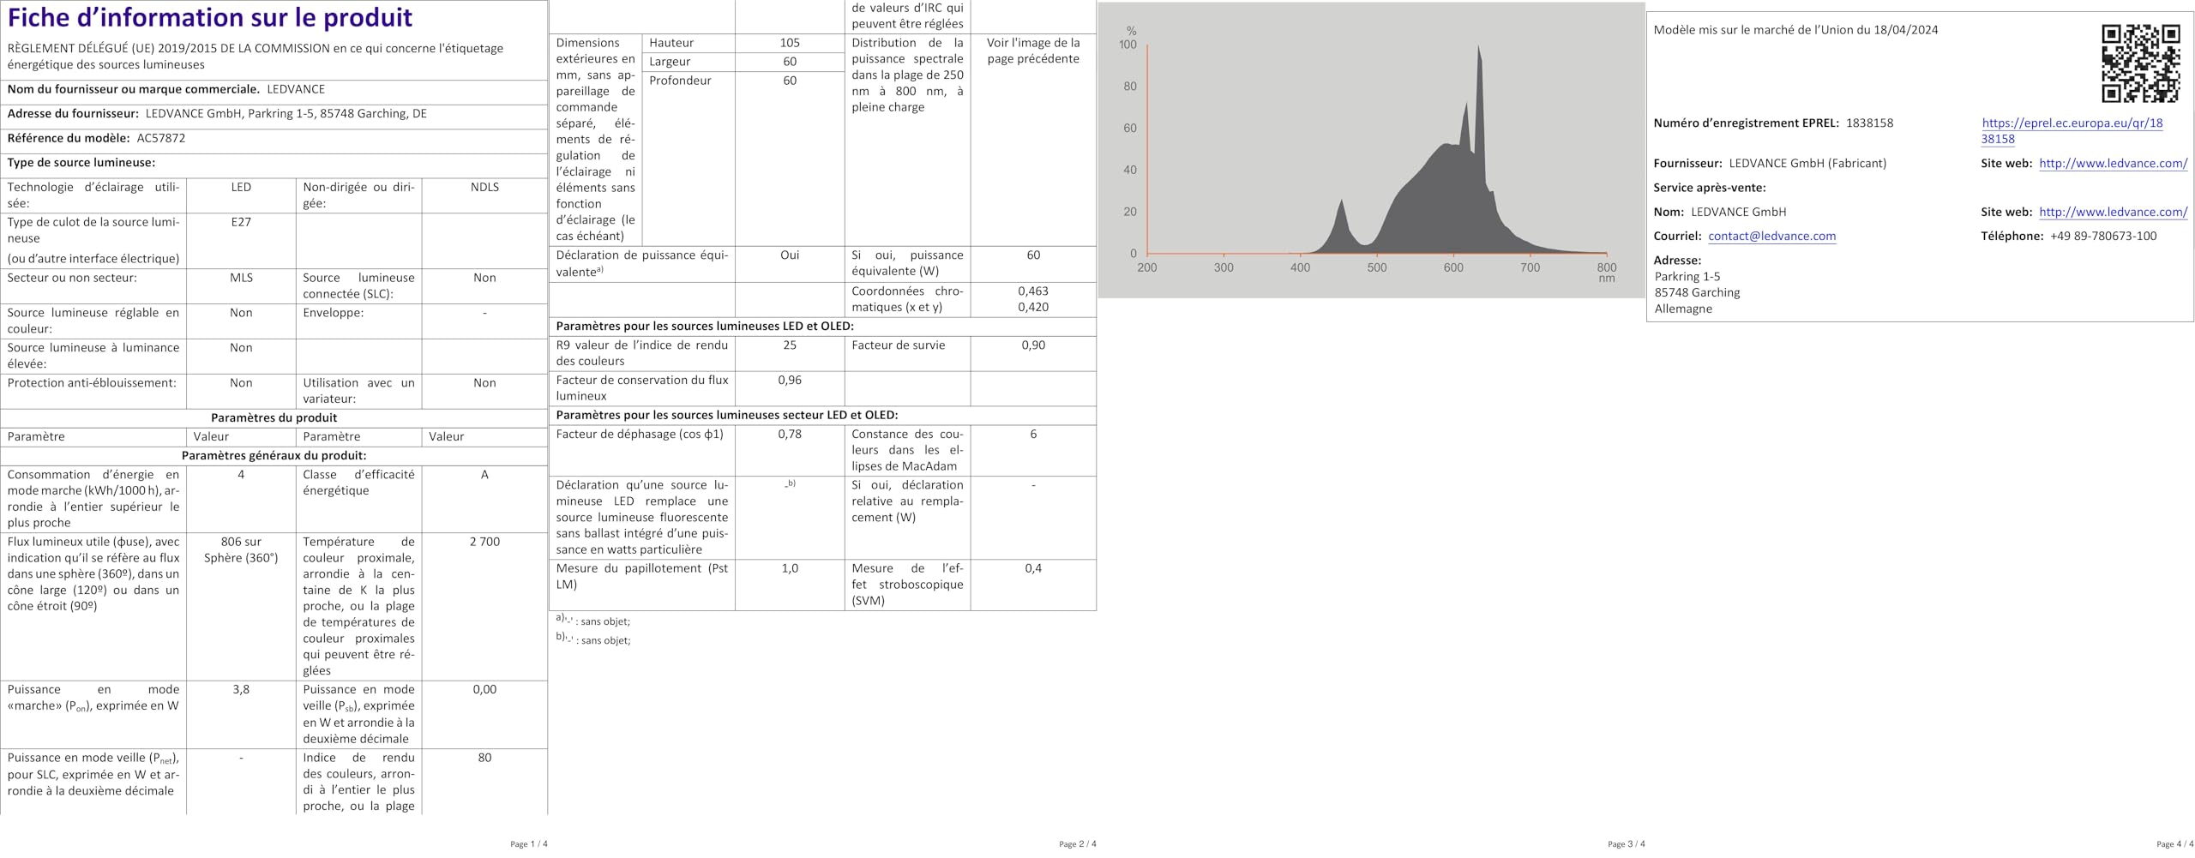
Task: Click the 2 700 colour temperature value
Action: 484,542
